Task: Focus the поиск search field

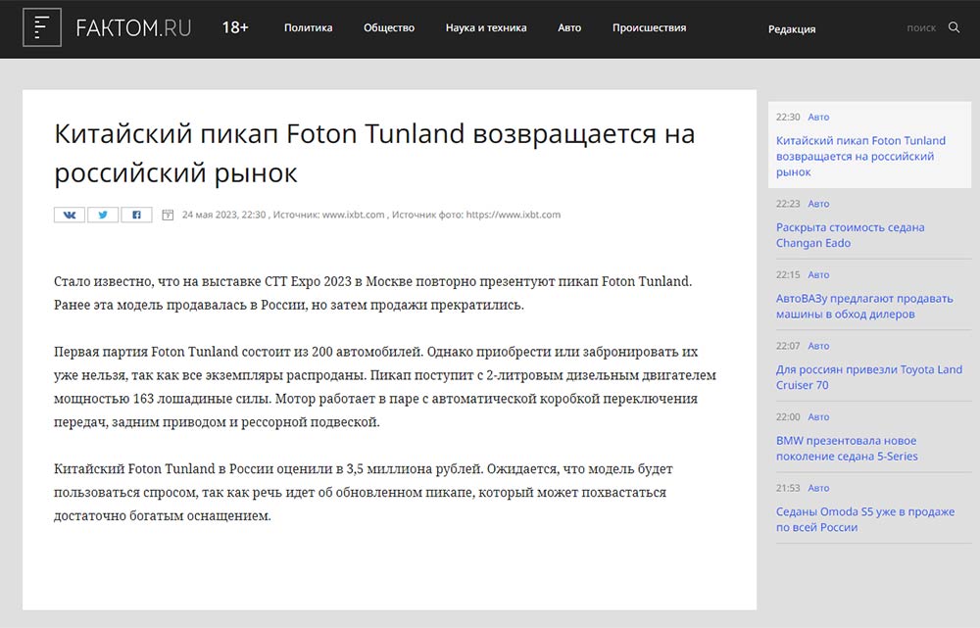Action: 920,27
